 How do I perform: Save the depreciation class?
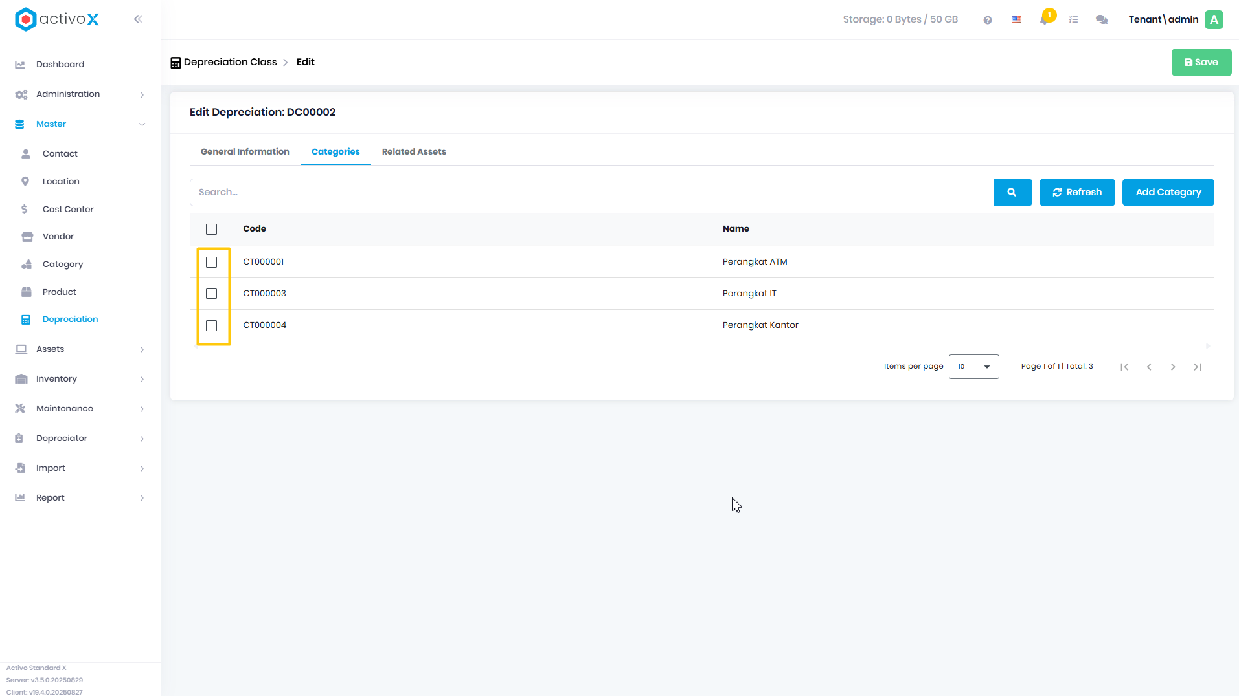pos(1201,63)
